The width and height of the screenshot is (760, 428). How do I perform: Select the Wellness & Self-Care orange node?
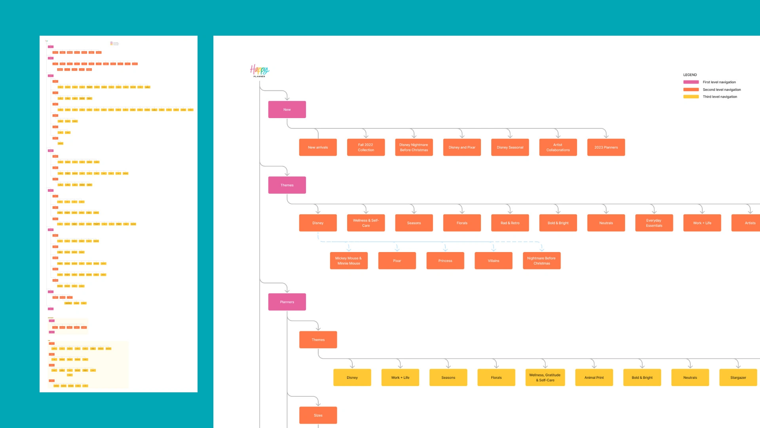[x=366, y=223]
